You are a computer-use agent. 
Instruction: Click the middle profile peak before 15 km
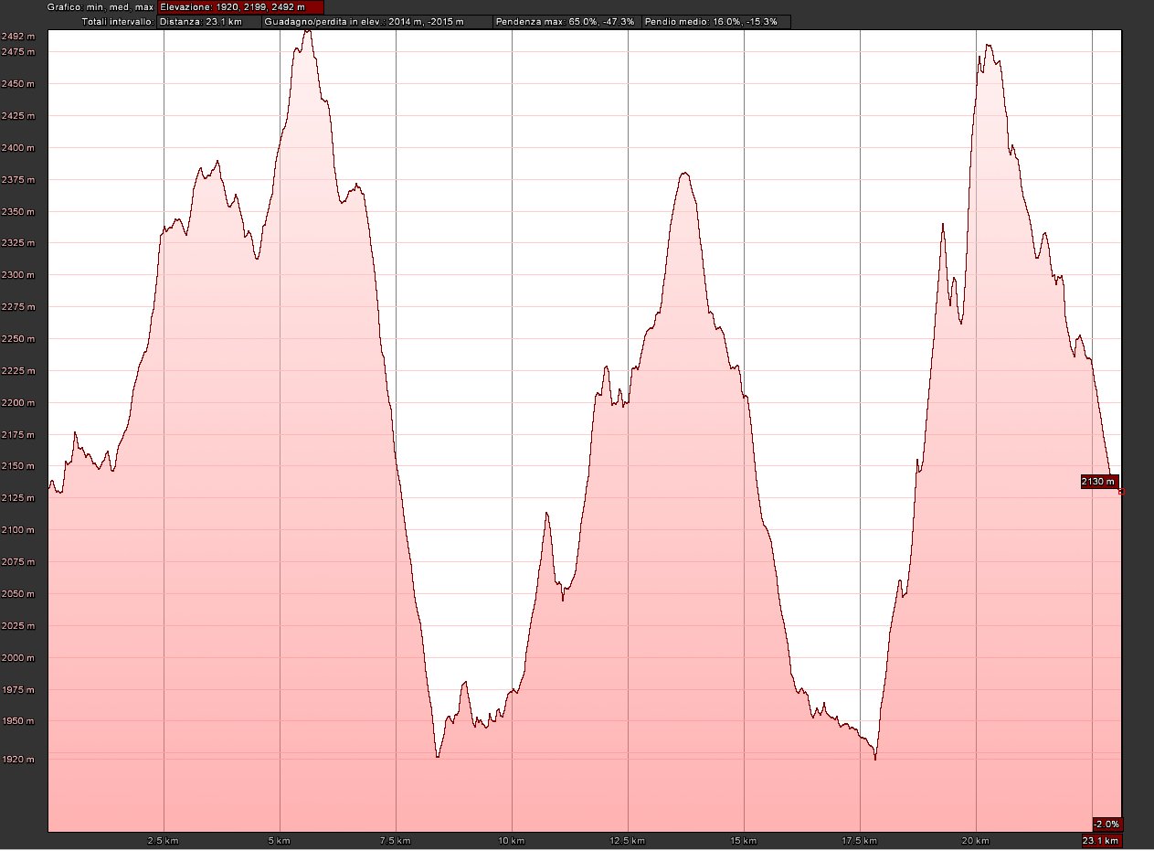click(x=683, y=173)
